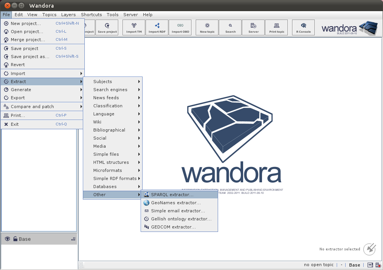Click Save project as menu item
The width and height of the screenshot is (383, 270).
[30, 57]
